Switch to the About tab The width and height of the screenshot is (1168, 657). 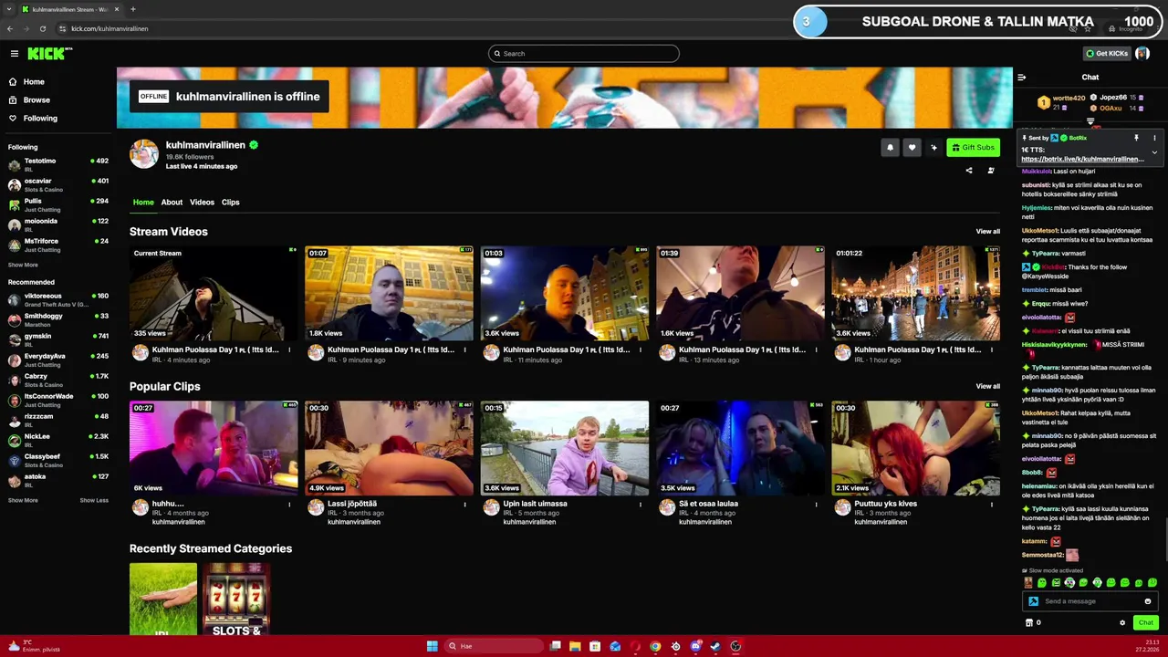point(172,203)
